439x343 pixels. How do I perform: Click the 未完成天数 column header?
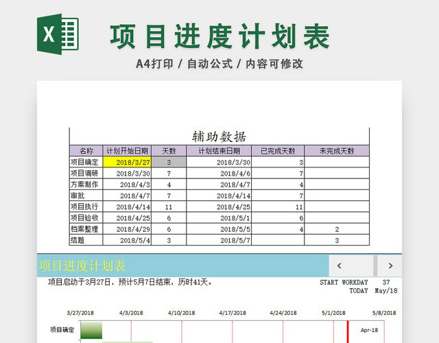pyautogui.click(x=337, y=151)
